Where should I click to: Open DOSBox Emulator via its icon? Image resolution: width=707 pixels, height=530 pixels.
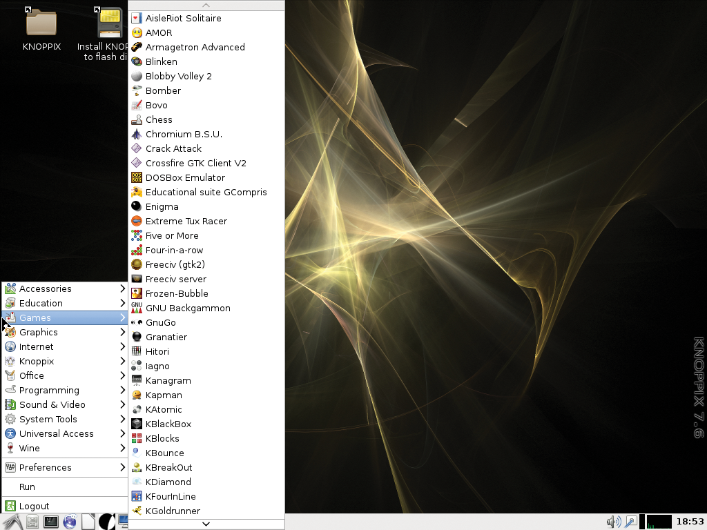(x=137, y=177)
